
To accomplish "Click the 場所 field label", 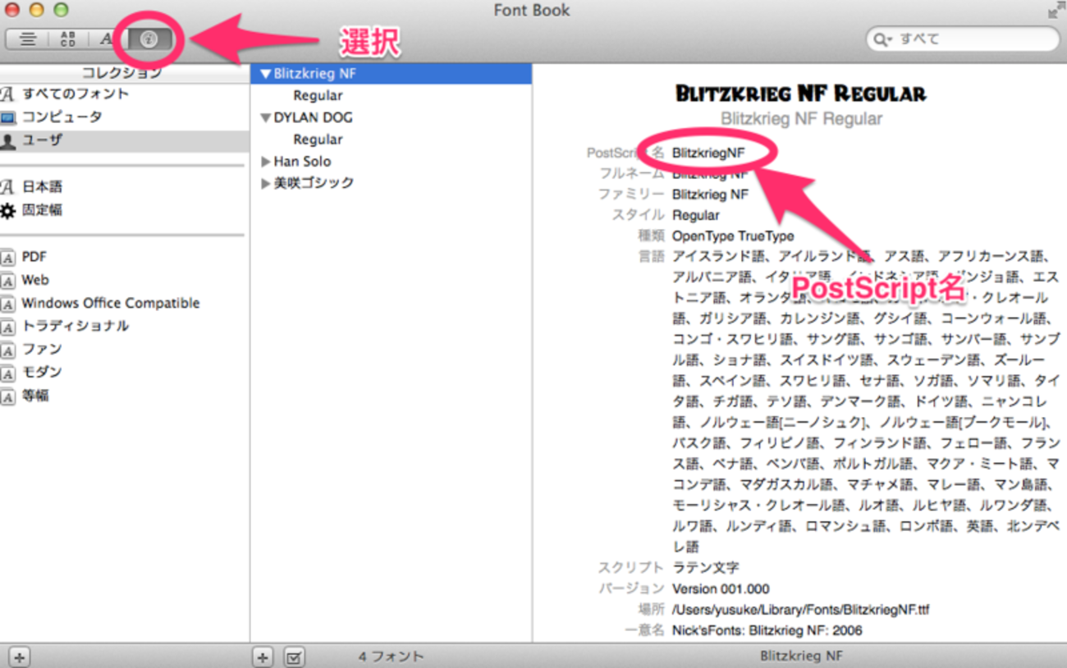I will point(652,611).
